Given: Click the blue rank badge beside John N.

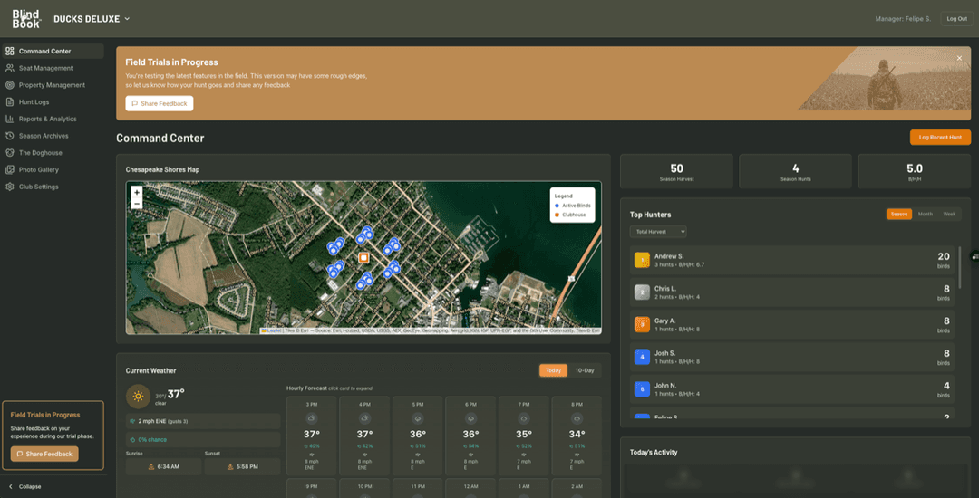Looking at the screenshot, I should point(642,389).
